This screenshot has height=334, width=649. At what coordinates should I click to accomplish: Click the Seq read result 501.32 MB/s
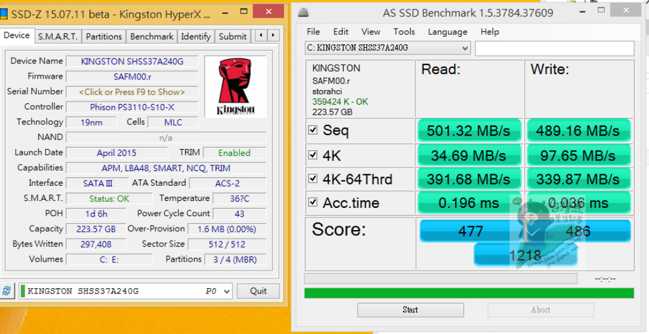tap(469, 131)
